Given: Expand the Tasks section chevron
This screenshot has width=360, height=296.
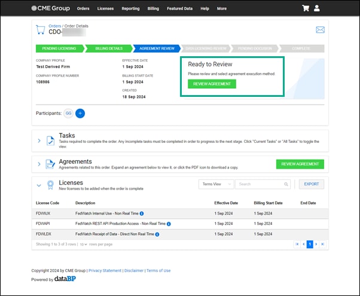Looking at the screenshot, I should (x=39, y=141).
